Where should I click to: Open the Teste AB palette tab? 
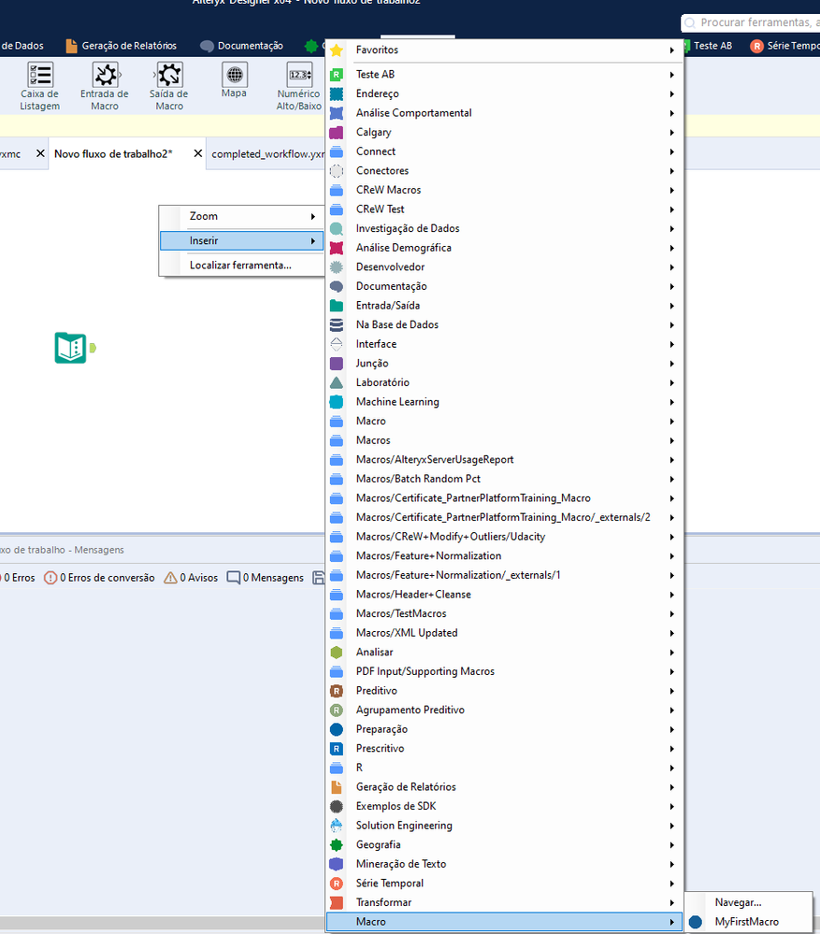[709, 46]
